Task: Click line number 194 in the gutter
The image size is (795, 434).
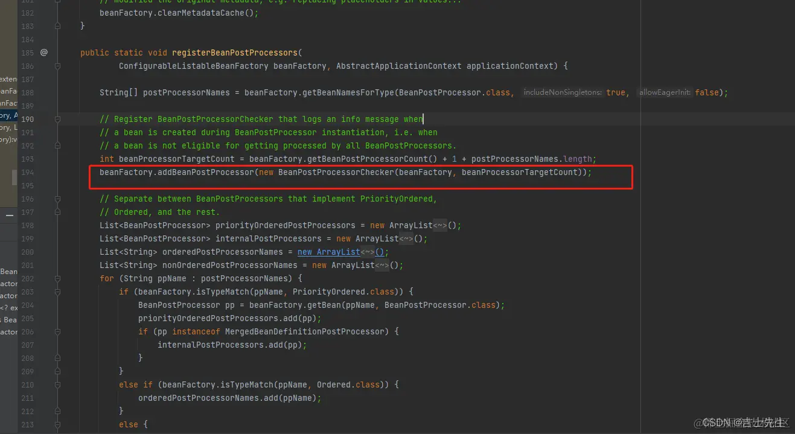Action: tap(27, 172)
